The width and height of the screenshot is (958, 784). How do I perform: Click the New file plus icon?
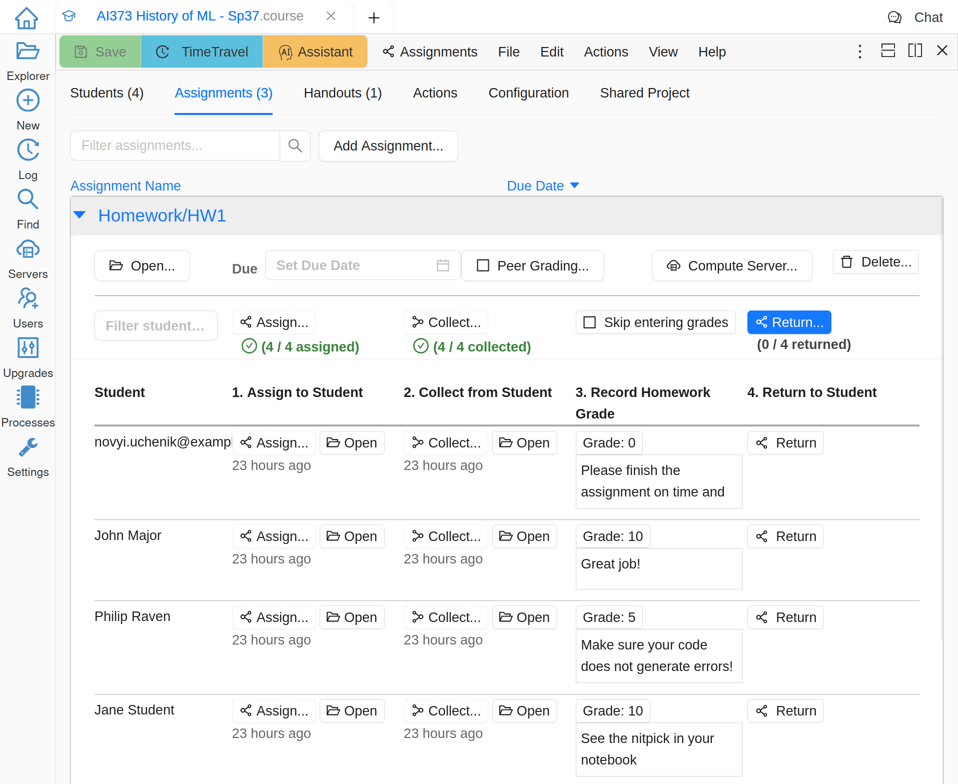(28, 101)
